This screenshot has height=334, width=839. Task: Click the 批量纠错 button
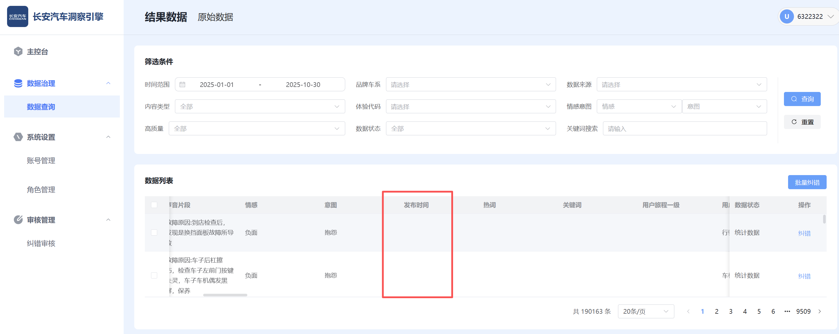click(807, 182)
